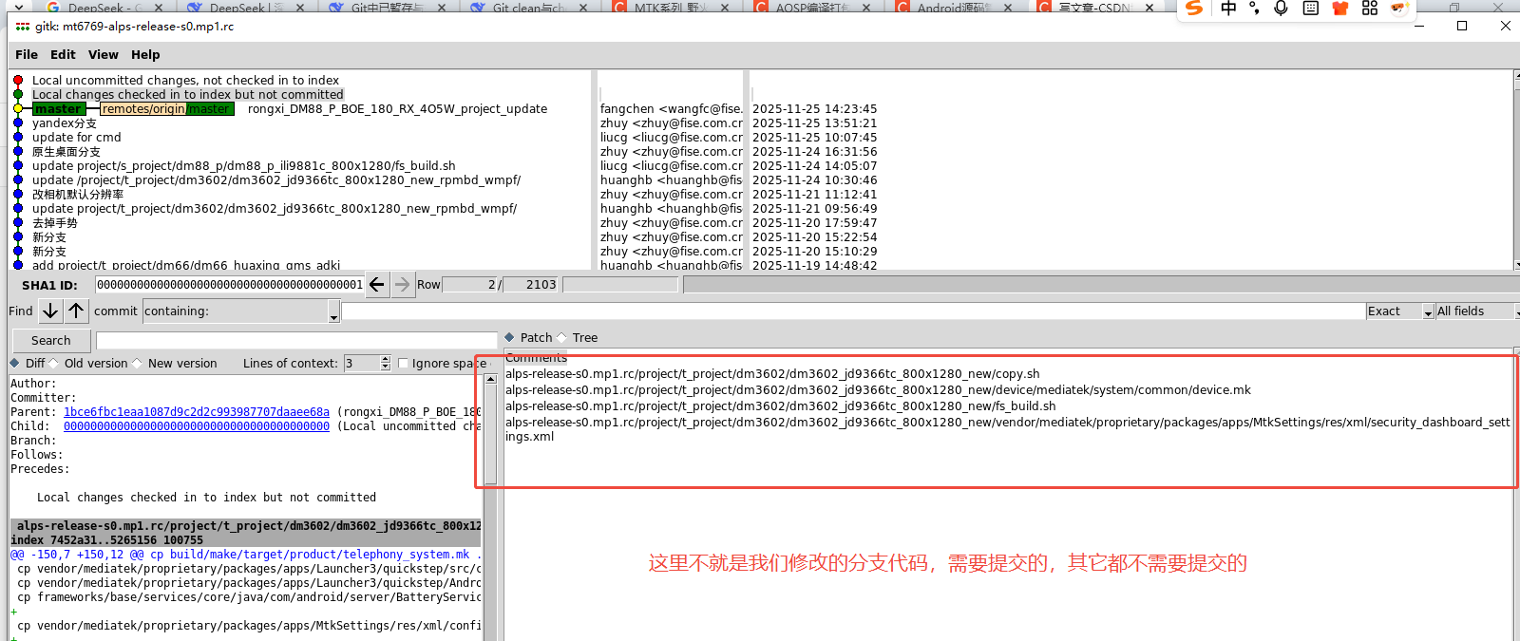Click the Search button
Viewport: 1520px width, 641px height.
point(51,340)
